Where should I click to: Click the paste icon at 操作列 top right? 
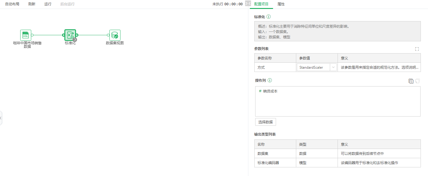(418, 81)
